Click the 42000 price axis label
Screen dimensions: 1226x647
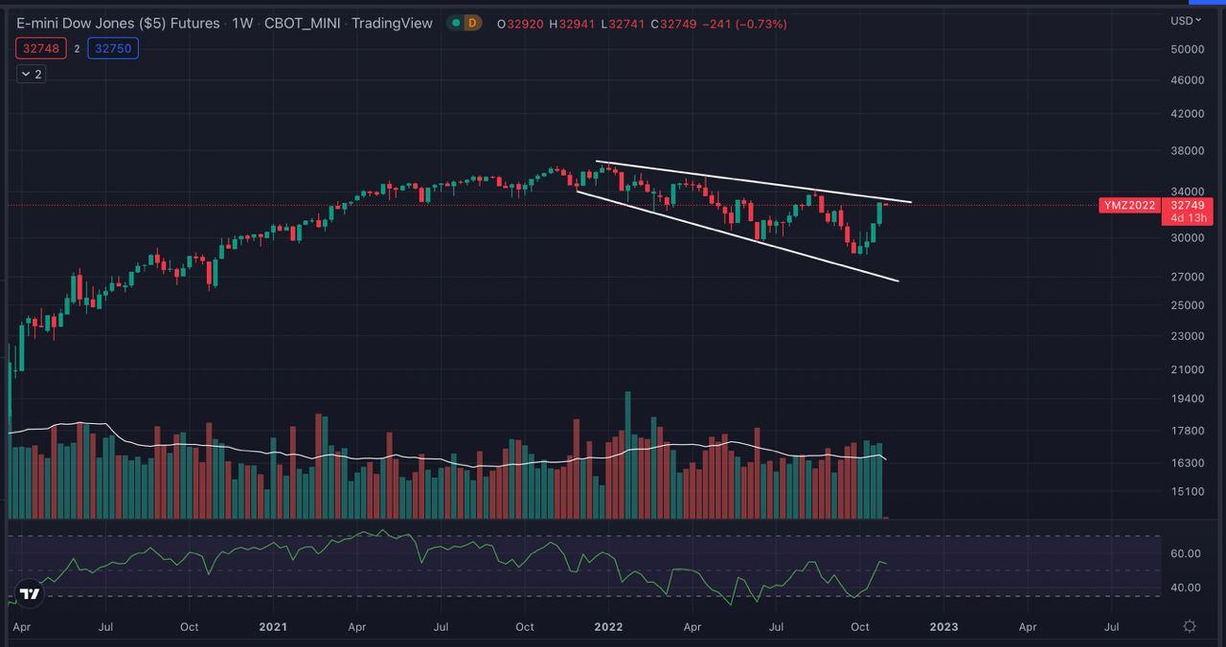tap(1187, 114)
